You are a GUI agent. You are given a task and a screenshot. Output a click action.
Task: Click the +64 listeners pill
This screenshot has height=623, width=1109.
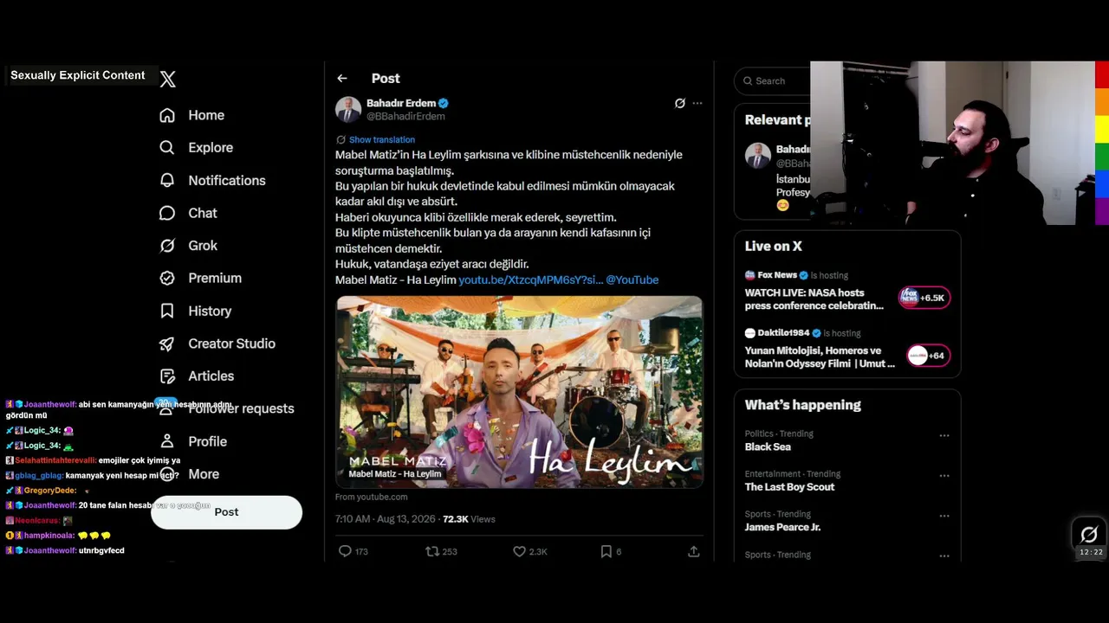[929, 356]
